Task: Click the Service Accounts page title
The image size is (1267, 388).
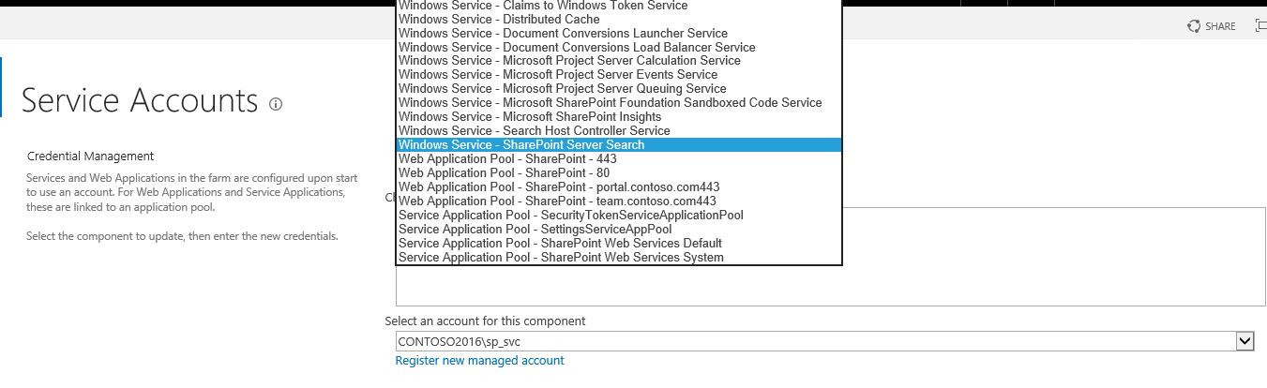Action: coord(139,100)
